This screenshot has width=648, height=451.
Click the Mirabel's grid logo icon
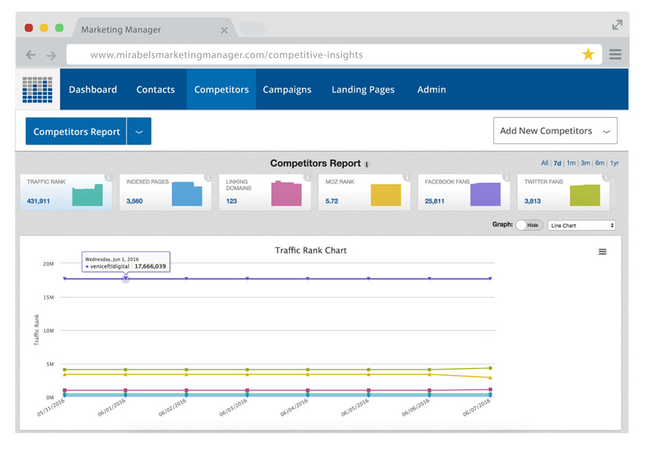point(38,89)
